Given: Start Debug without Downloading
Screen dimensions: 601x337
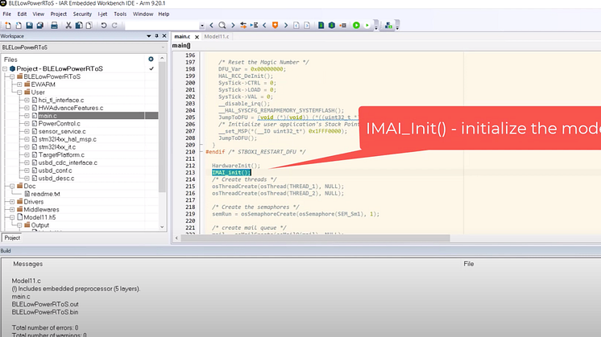Looking at the screenshot, I should click(367, 25).
